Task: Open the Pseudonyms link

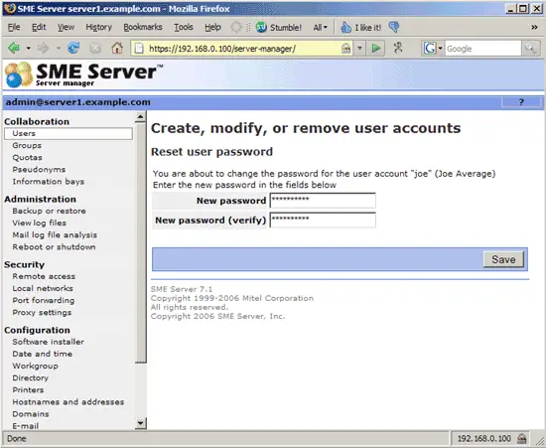Action: [x=39, y=170]
